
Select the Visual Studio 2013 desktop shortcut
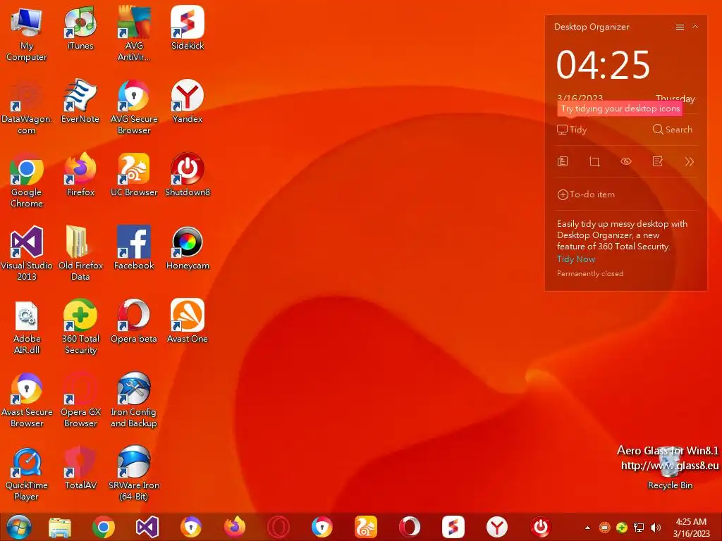26,254
